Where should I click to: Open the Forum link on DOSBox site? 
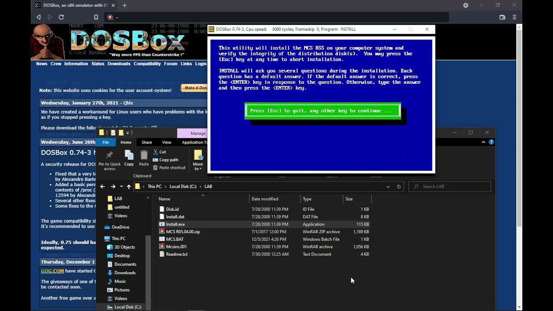[x=171, y=63]
